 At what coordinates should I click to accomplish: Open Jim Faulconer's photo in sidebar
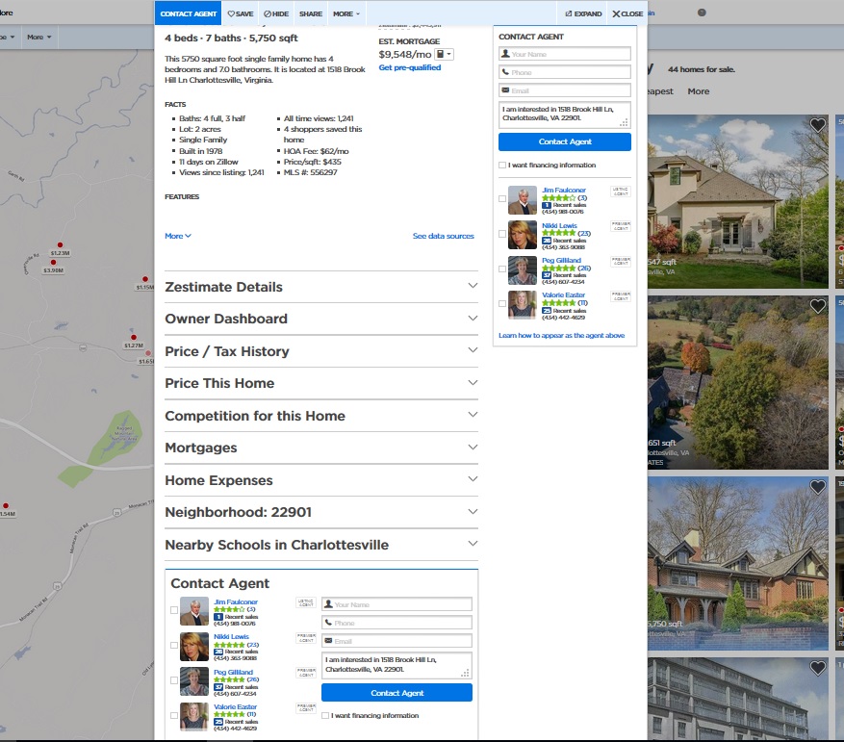523,200
